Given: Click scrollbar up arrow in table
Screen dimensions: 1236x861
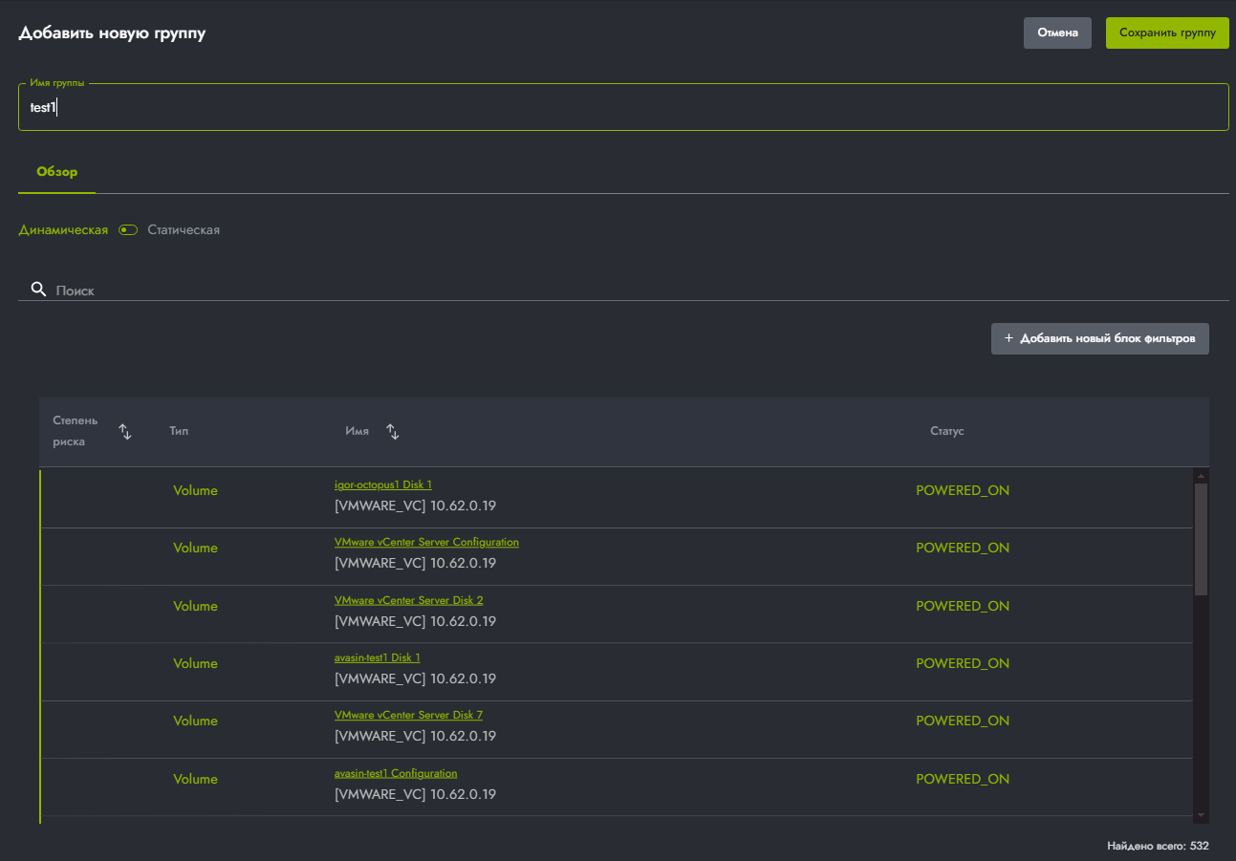Looking at the screenshot, I should (x=1202, y=475).
